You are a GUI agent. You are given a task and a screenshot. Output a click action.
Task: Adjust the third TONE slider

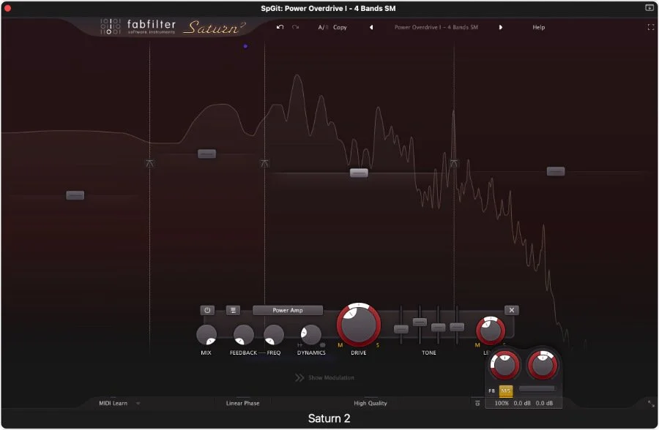point(439,327)
